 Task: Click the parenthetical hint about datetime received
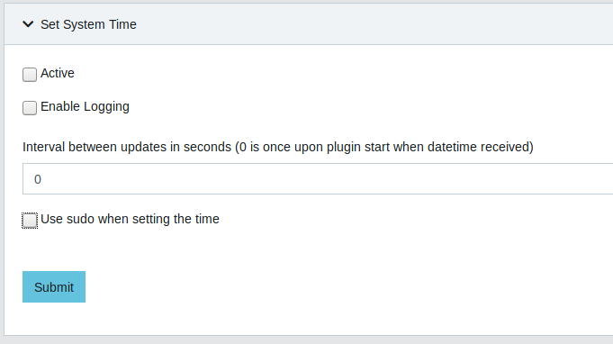point(384,147)
